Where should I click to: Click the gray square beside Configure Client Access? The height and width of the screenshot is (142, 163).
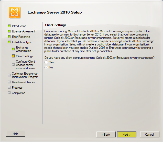[13, 65]
